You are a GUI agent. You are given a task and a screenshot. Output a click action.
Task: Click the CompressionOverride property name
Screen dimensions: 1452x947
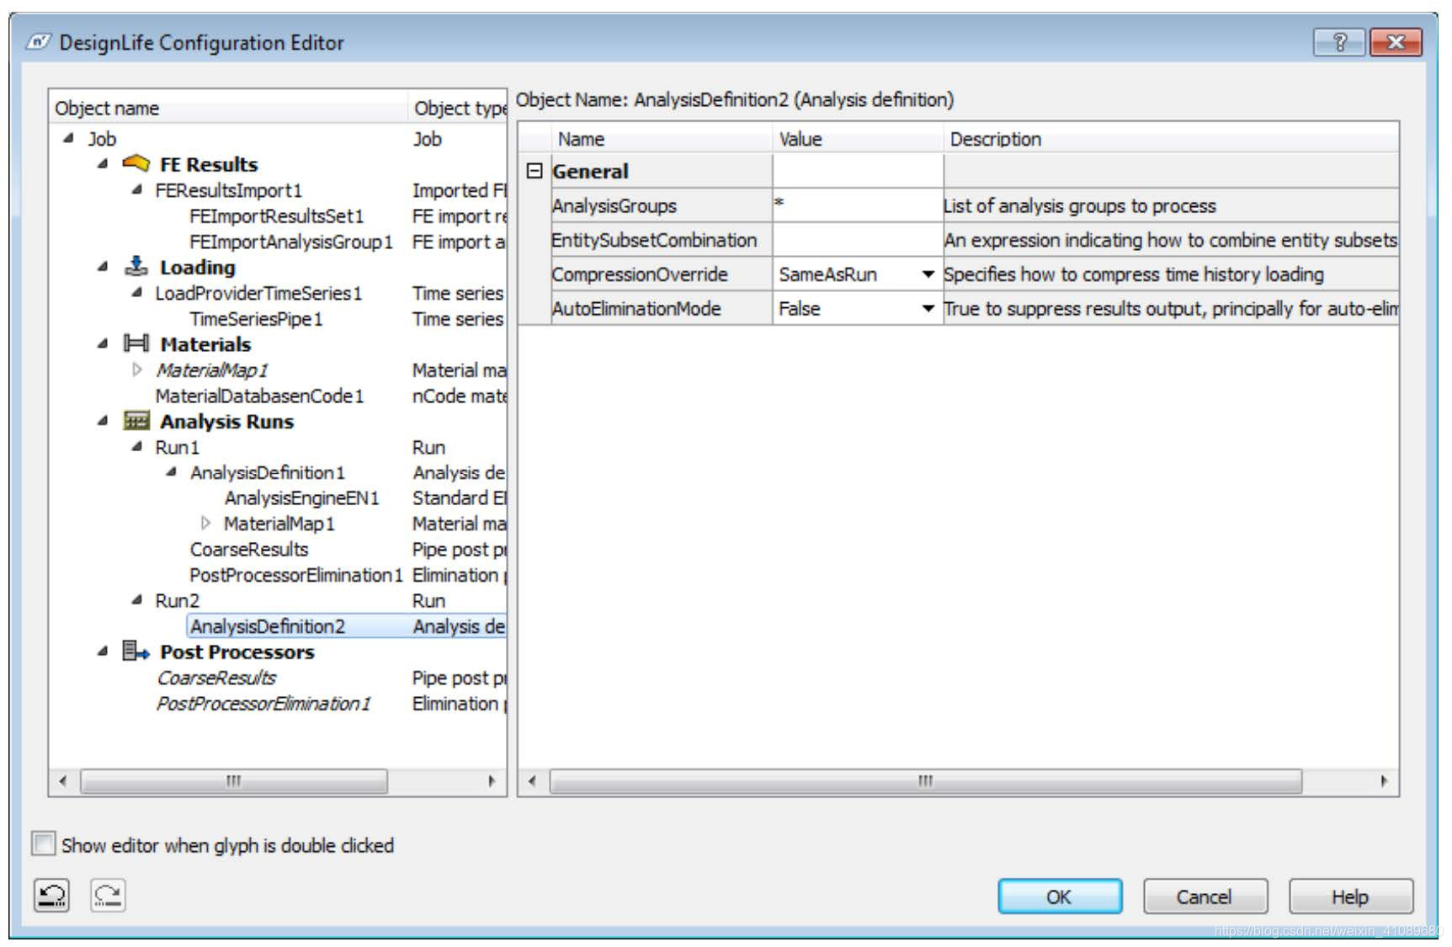640,274
